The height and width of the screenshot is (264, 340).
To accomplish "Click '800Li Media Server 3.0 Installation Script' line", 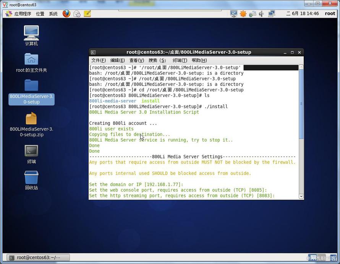I will pyautogui.click(x=144, y=112).
